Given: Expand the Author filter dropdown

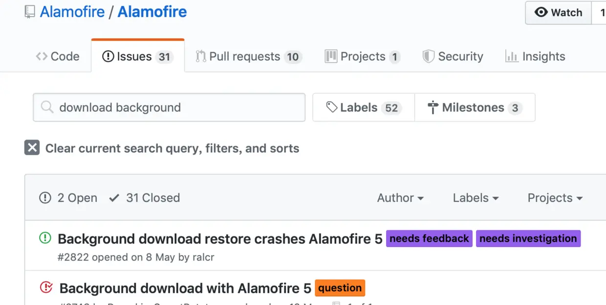Looking at the screenshot, I should 400,198.
